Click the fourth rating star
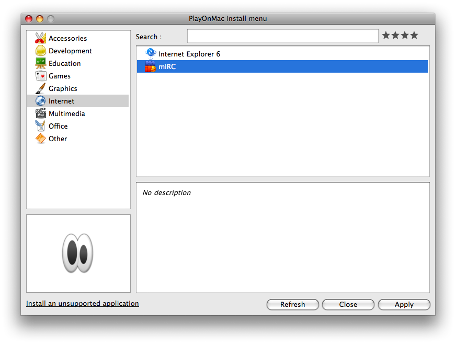Screen dimensions: 456x344 (x=414, y=36)
